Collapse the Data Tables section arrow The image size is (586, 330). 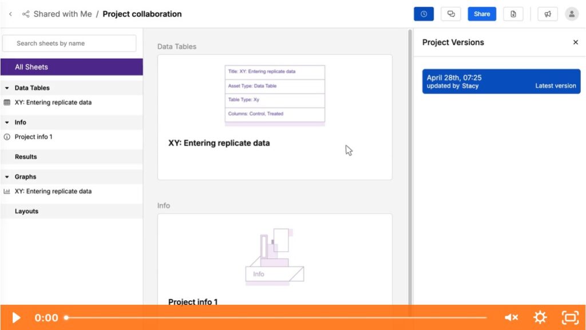pyautogui.click(x=7, y=88)
